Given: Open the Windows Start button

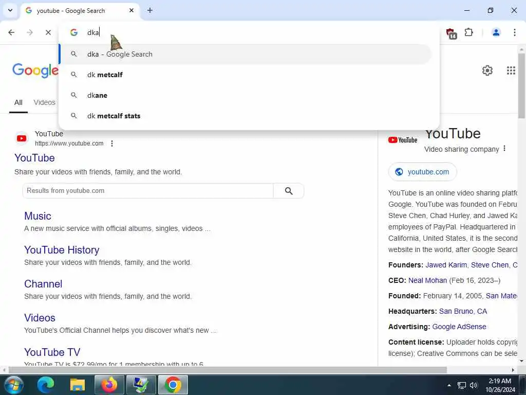Looking at the screenshot, I should click(x=14, y=385).
